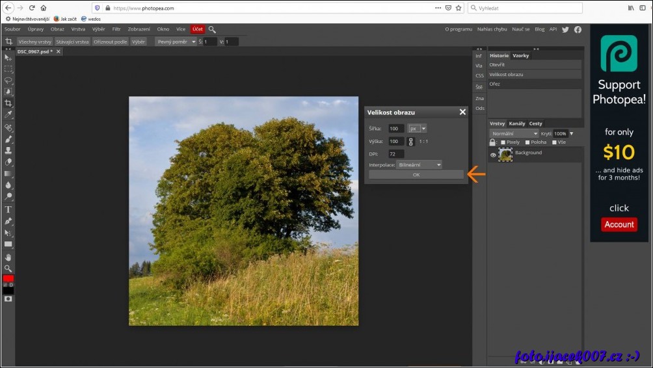Open the Normální blend mode dropdown

tap(514, 133)
